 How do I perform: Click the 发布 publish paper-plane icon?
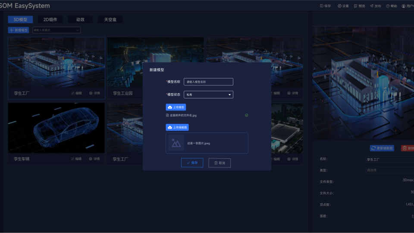pos(371,6)
